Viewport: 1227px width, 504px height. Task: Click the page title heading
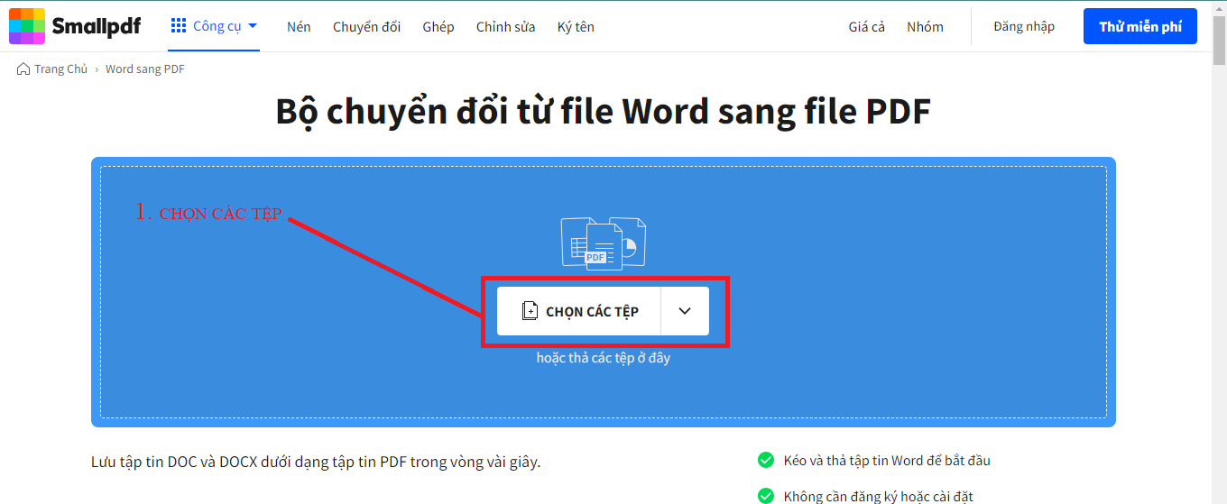[603, 112]
